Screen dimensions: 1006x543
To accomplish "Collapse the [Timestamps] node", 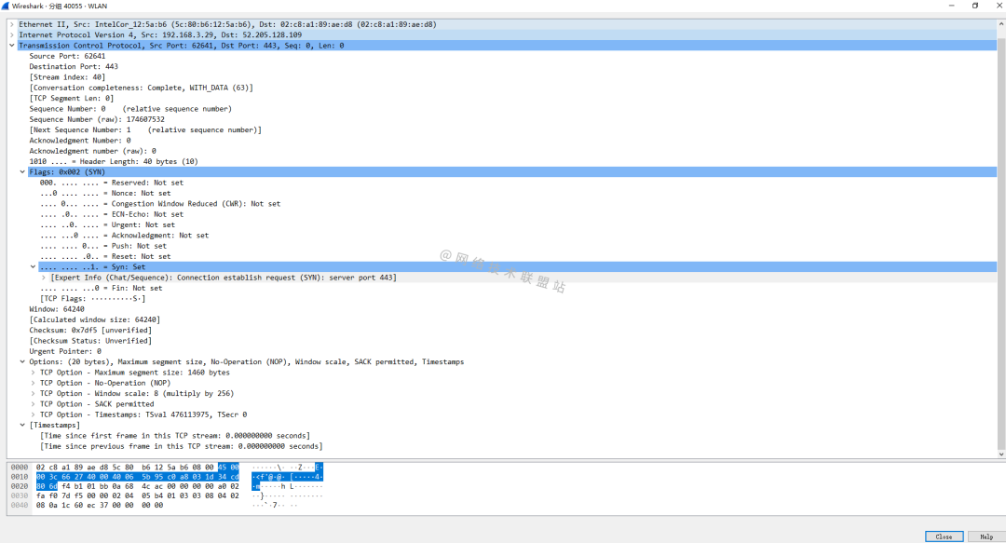I will pos(22,425).
